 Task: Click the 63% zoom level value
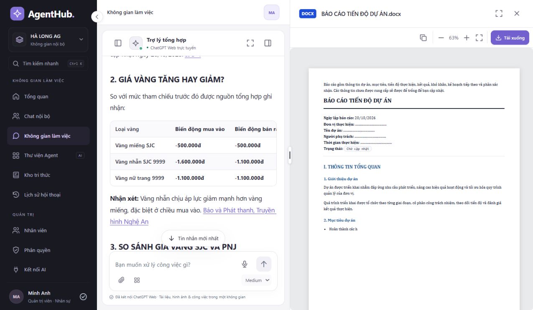click(454, 38)
